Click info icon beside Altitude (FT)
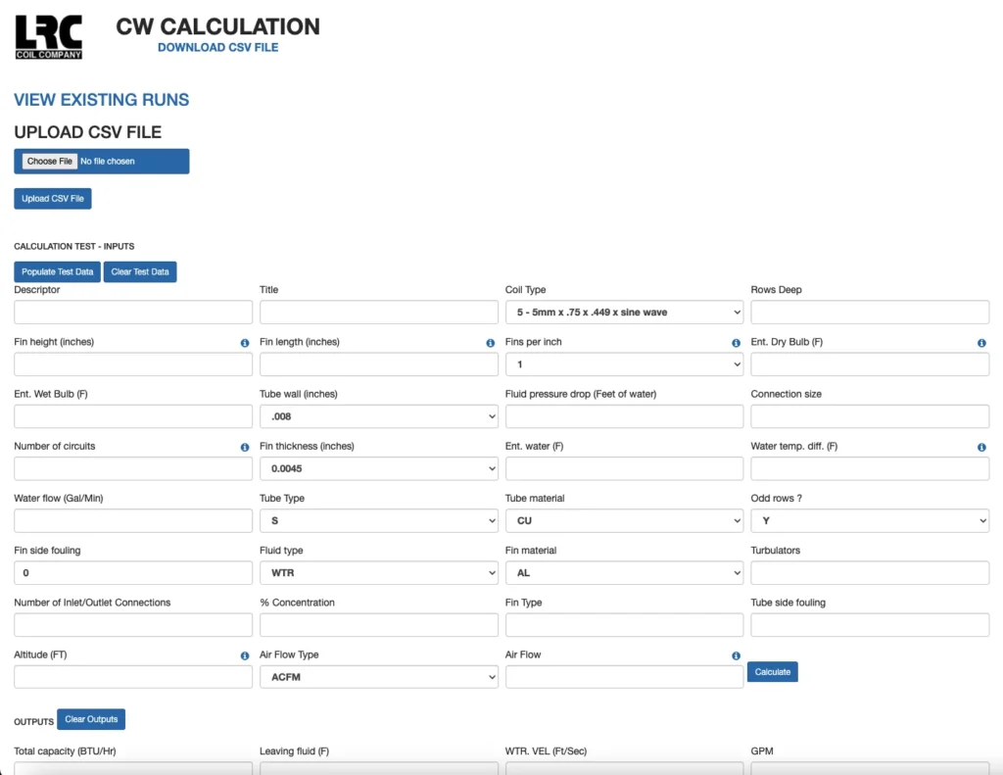1003x775 pixels. click(245, 655)
